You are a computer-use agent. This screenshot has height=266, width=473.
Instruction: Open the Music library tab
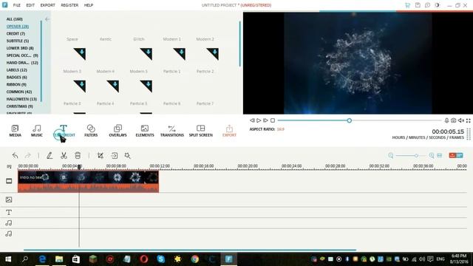tap(37, 131)
